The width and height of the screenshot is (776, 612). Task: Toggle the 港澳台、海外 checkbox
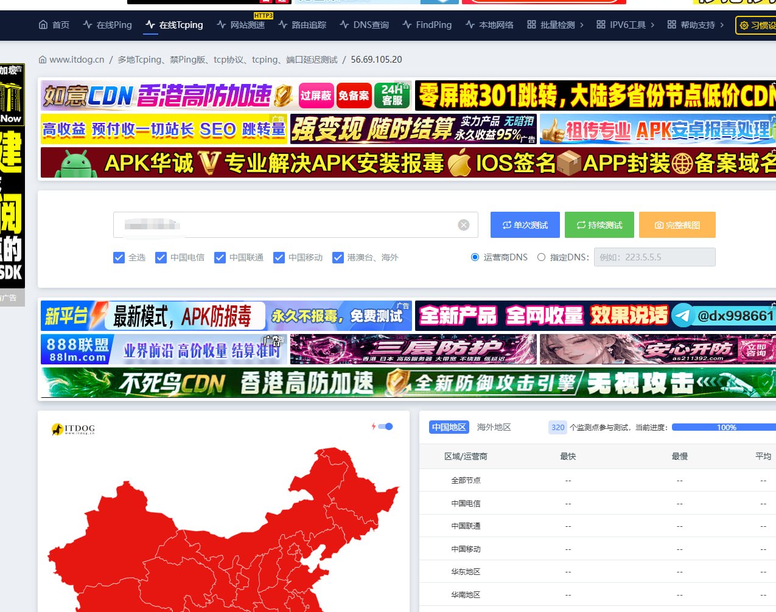pos(338,258)
